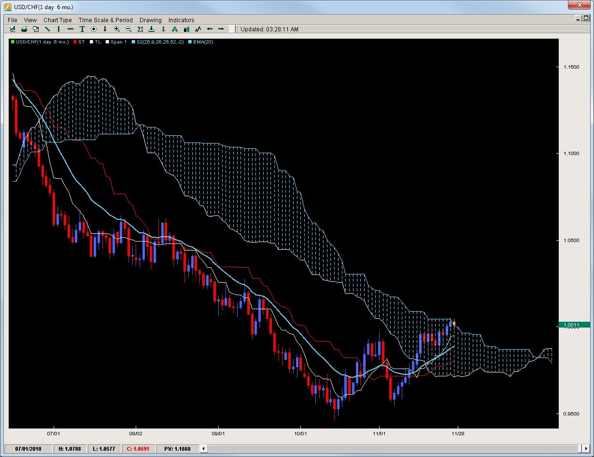Click the 09/01 date axis label
This screenshot has width=594, height=457.
point(219,434)
